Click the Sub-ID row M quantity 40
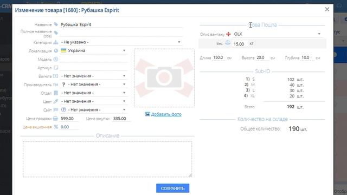Image resolution: width=347 pixels, height=195 pixels. 292,85
